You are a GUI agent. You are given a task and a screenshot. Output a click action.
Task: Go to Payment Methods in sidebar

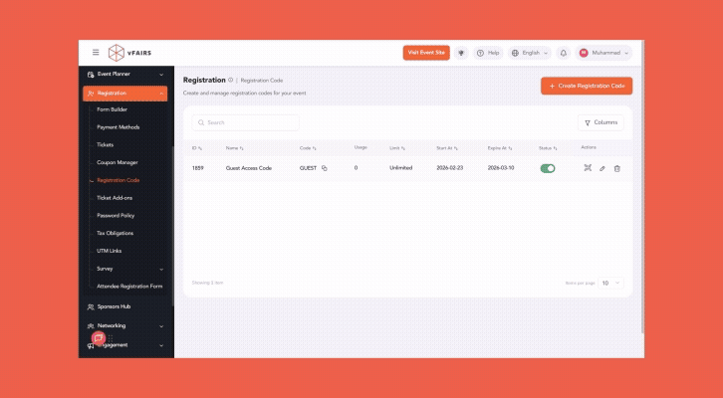[x=118, y=127]
